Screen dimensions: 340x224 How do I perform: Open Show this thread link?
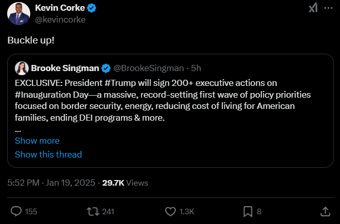48,154
